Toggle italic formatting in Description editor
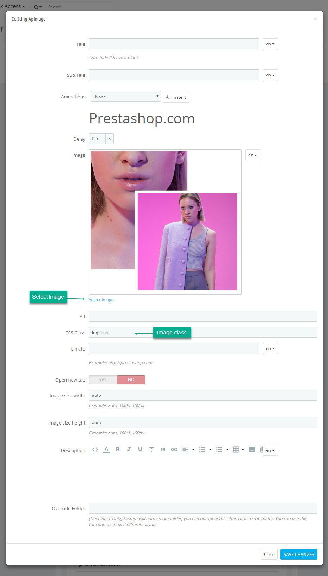The width and height of the screenshot is (328, 576). [129, 450]
